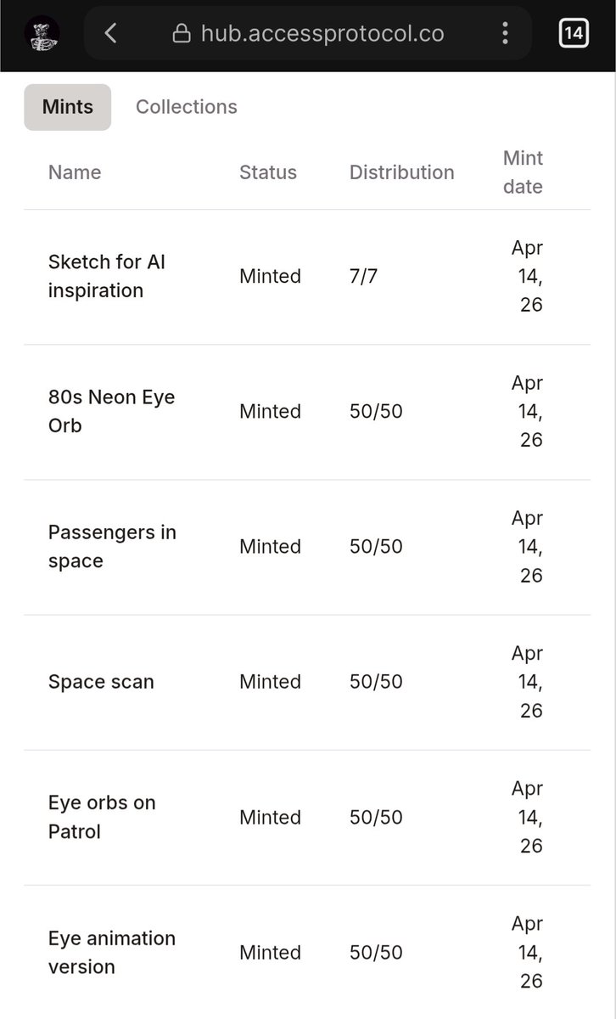The image size is (616, 1019).
Task: Open the Sketch for AI inspiration row
Action: coord(307,277)
